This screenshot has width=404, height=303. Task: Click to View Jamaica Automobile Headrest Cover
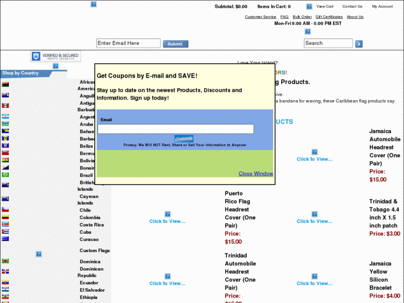315,159
